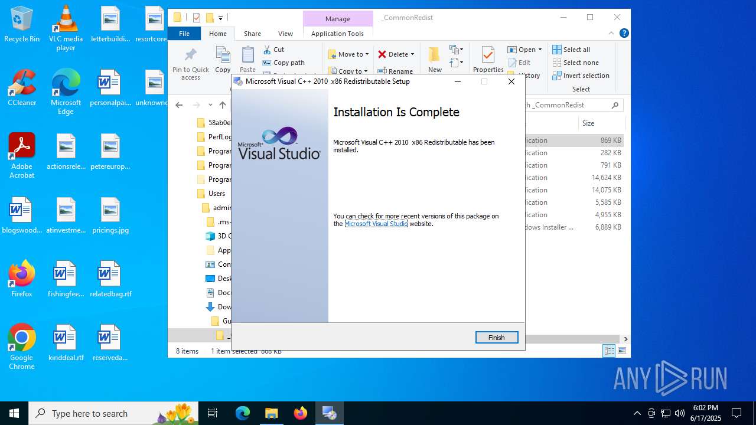
Task: Open the File menu in File Explorer
Action: coord(184,34)
